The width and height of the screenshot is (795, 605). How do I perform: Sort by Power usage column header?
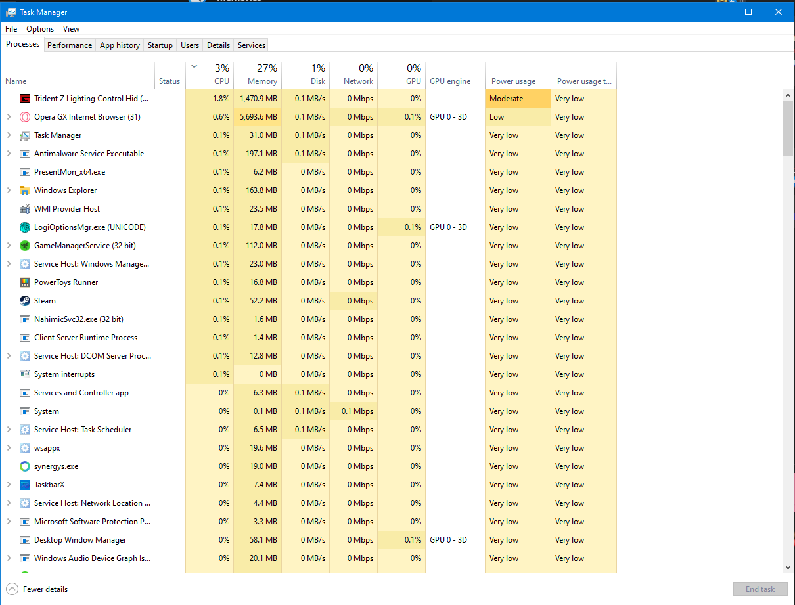(513, 81)
